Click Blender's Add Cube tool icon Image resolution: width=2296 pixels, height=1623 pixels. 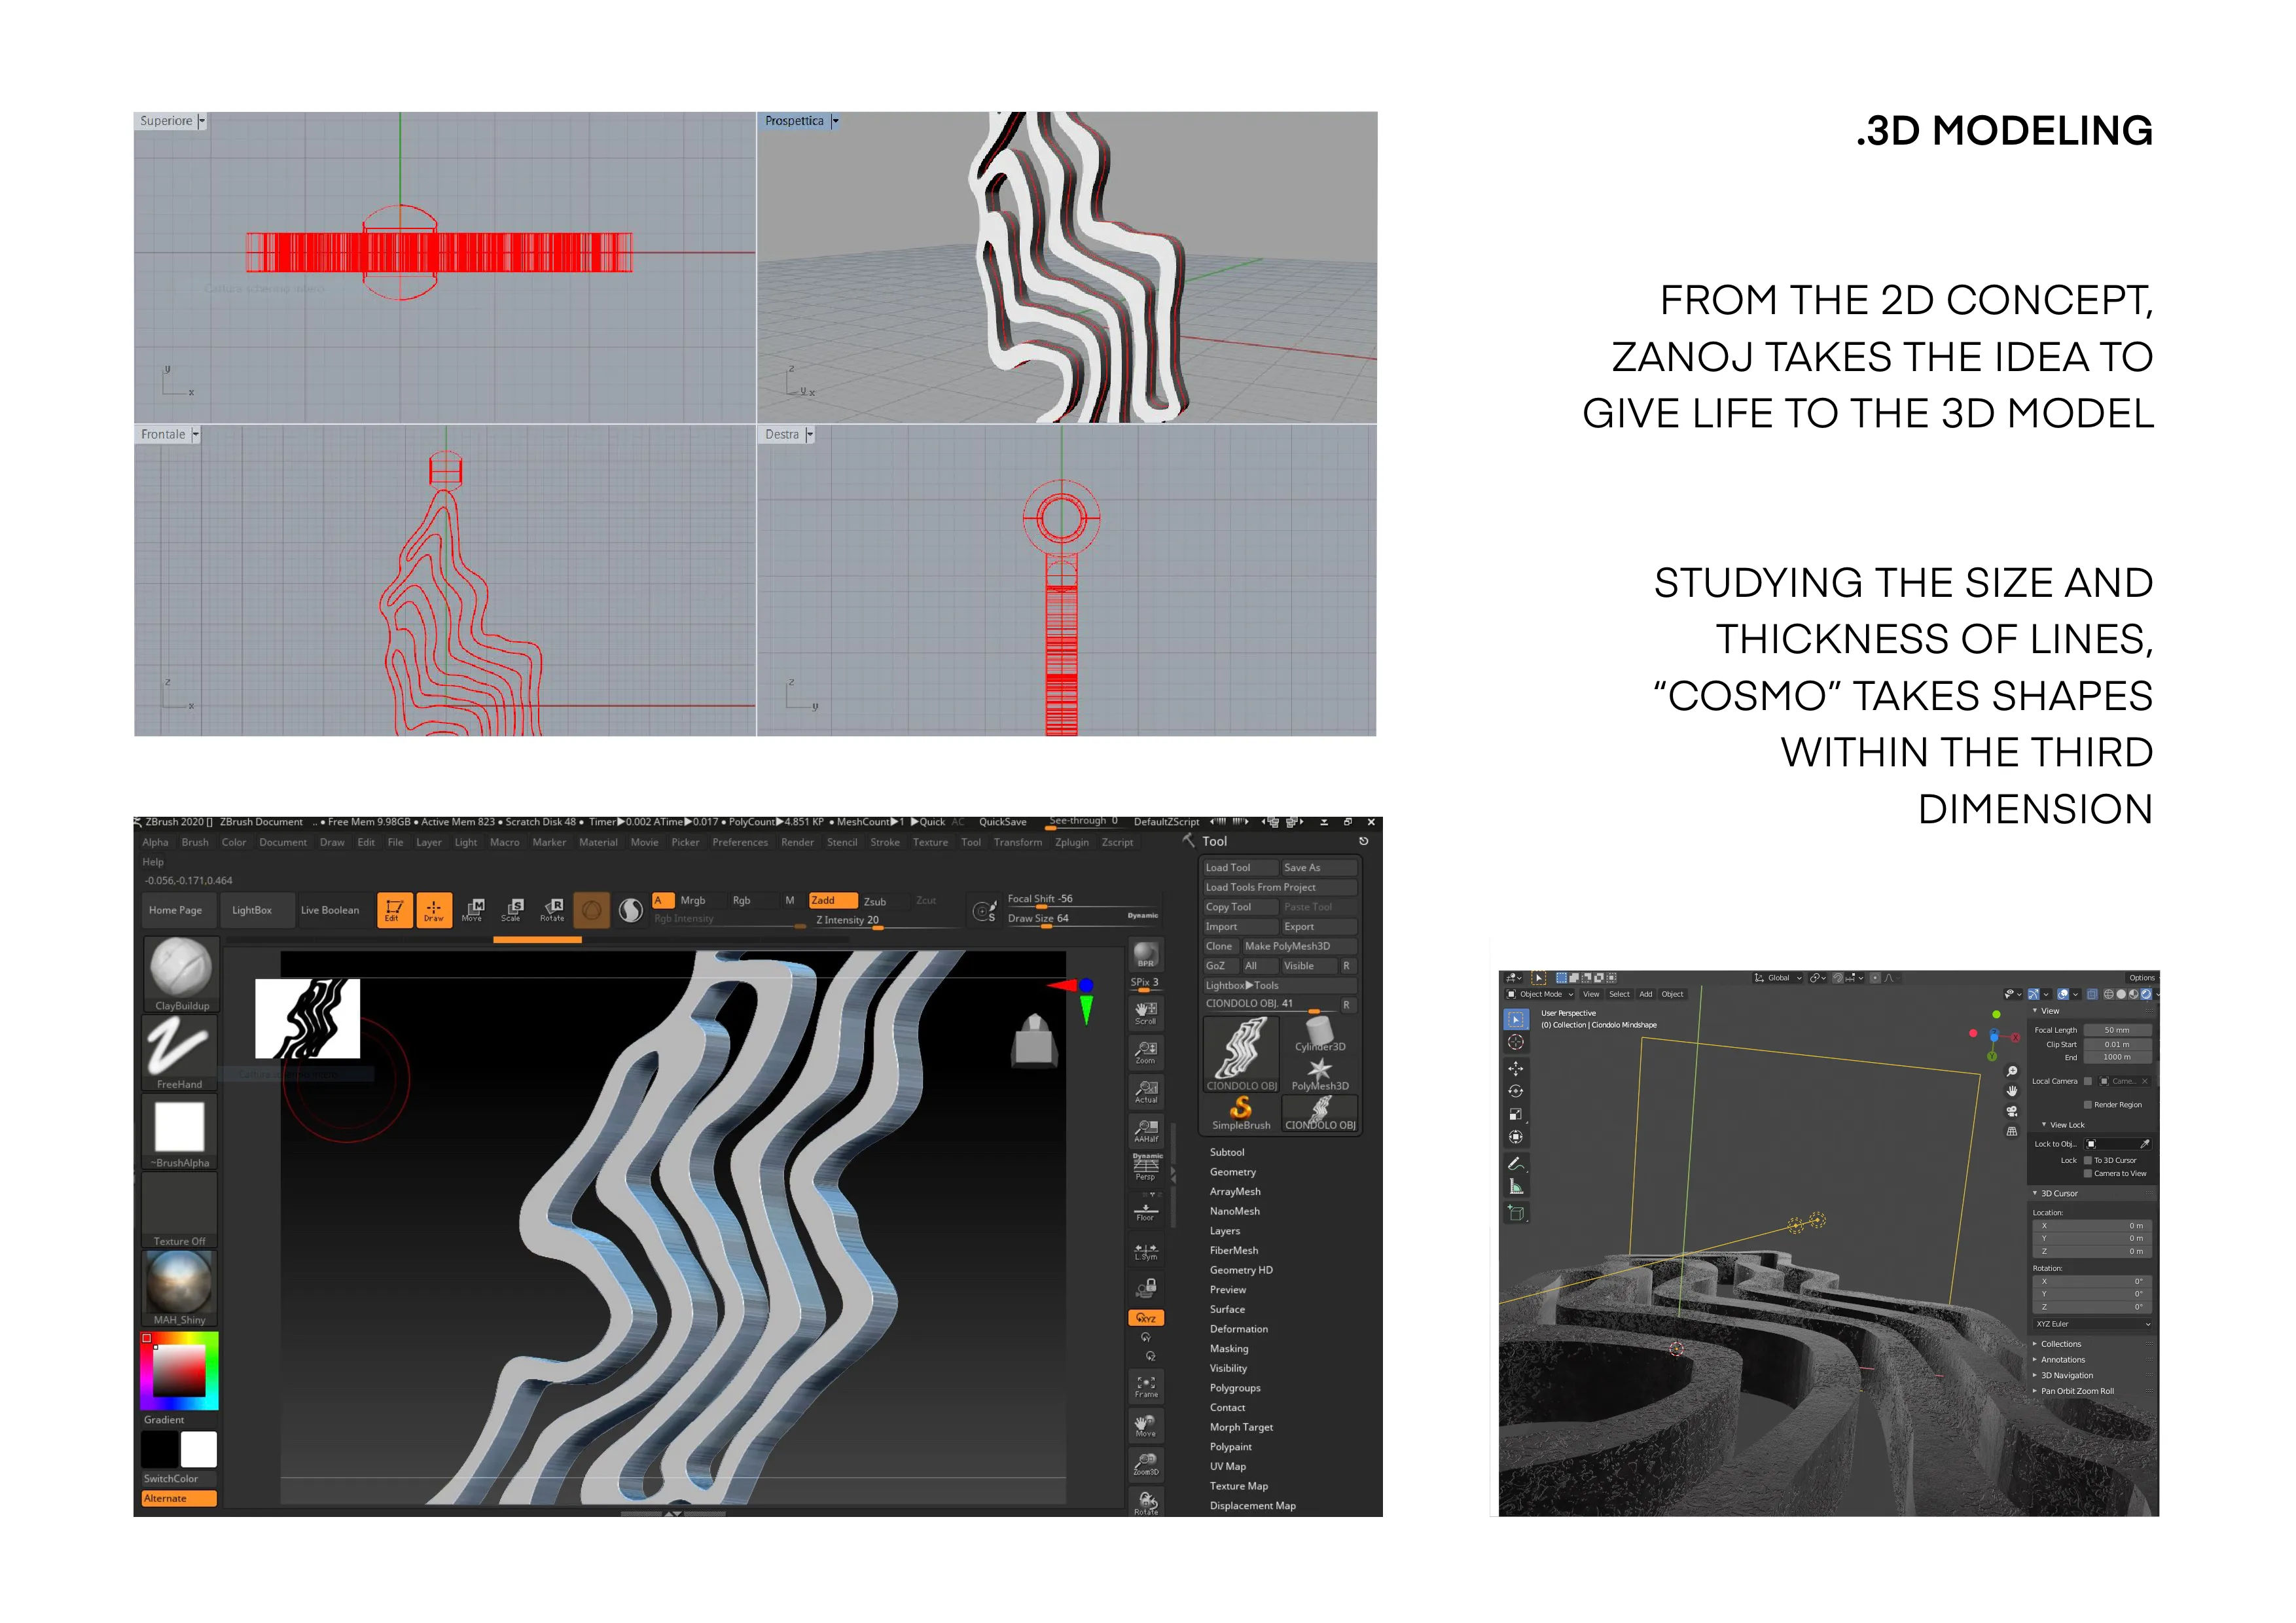pyautogui.click(x=1516, y=1213)
